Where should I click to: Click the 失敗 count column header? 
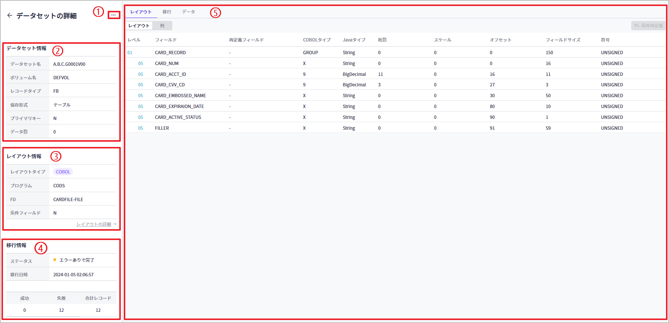point(61,298)
